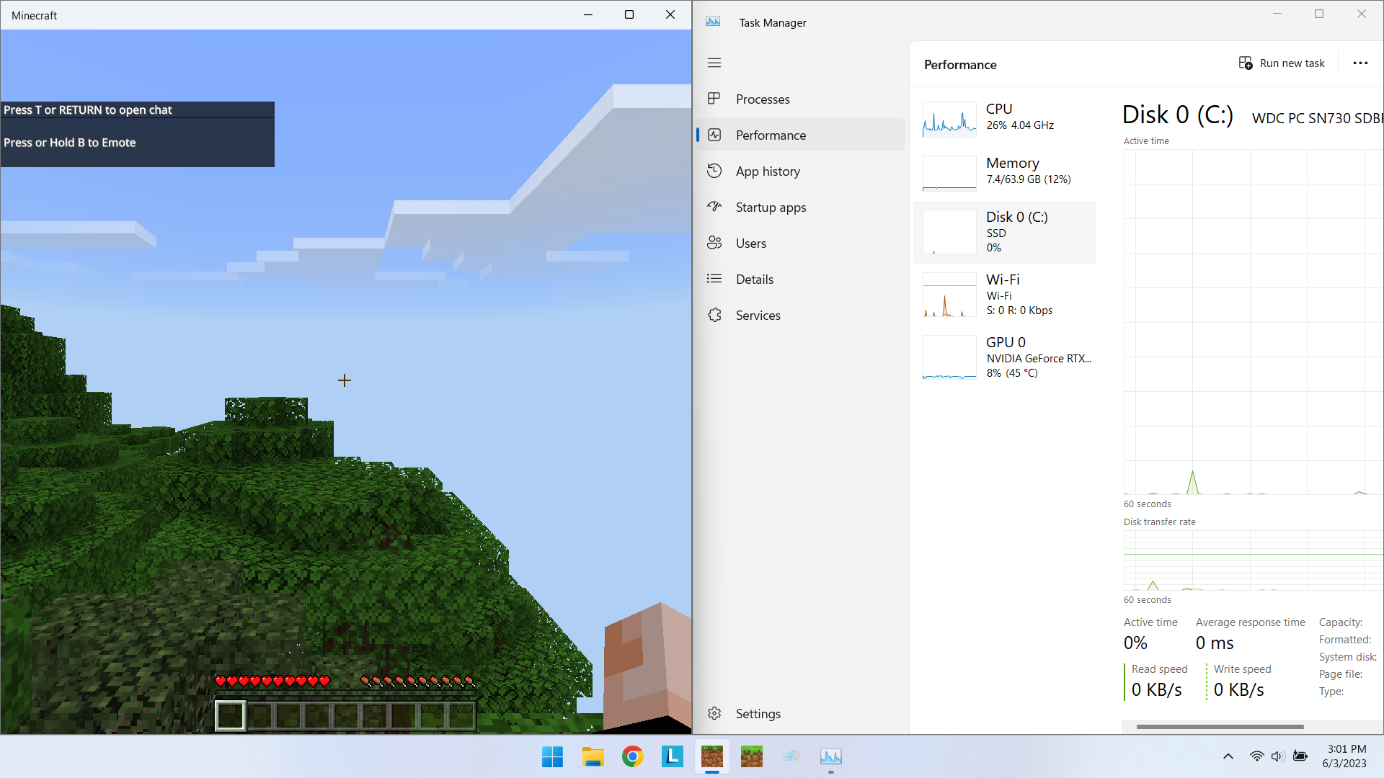Viewport: 1384px width, 778px height.
Task: Select the CPU performance graph
Action: (x=949, y=120)
